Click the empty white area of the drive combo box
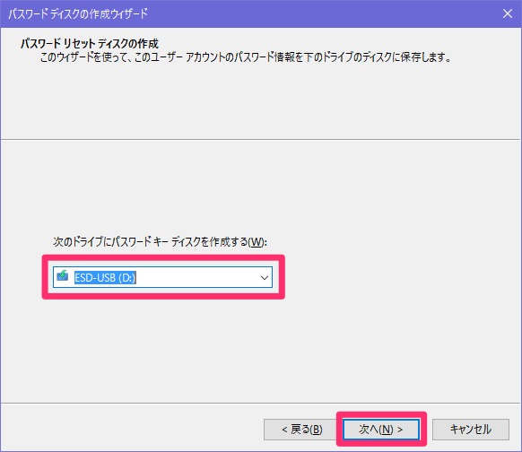 click(196, 277)
